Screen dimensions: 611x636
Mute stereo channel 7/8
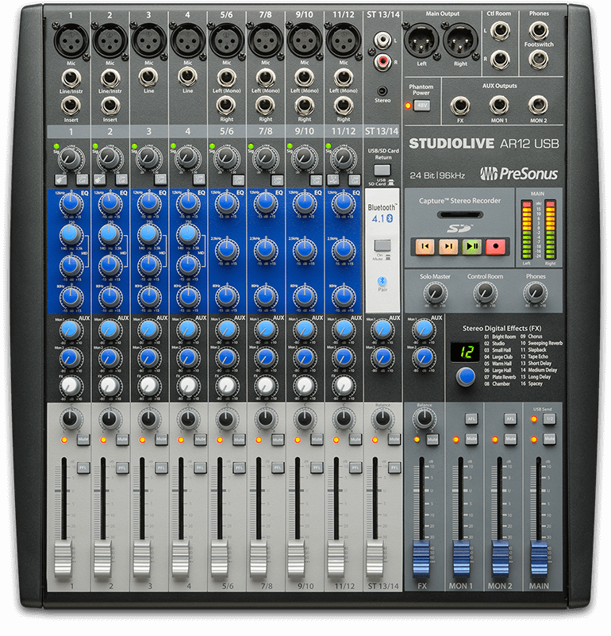[278, 440]
